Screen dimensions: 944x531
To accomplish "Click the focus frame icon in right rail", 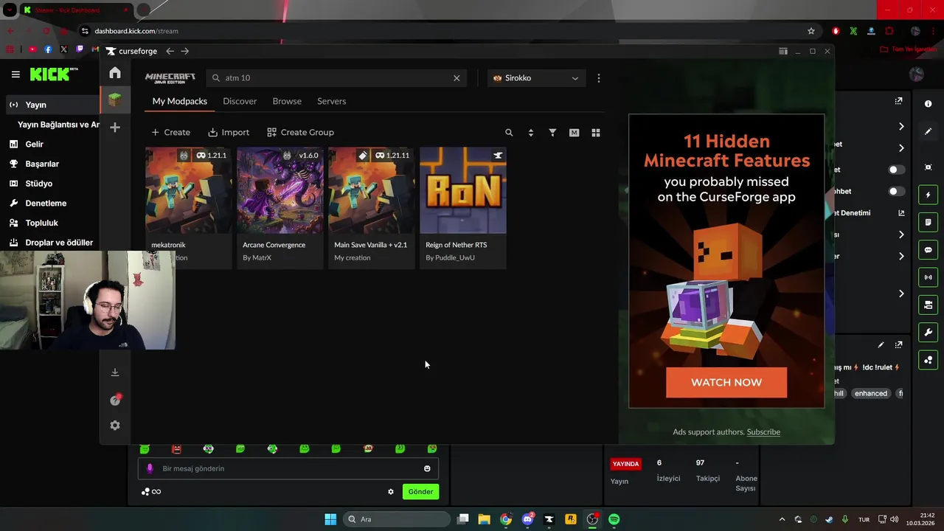I will (928, 167).
